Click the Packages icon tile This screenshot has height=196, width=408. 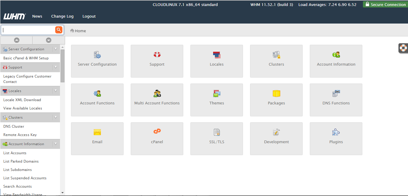(276, 100)
